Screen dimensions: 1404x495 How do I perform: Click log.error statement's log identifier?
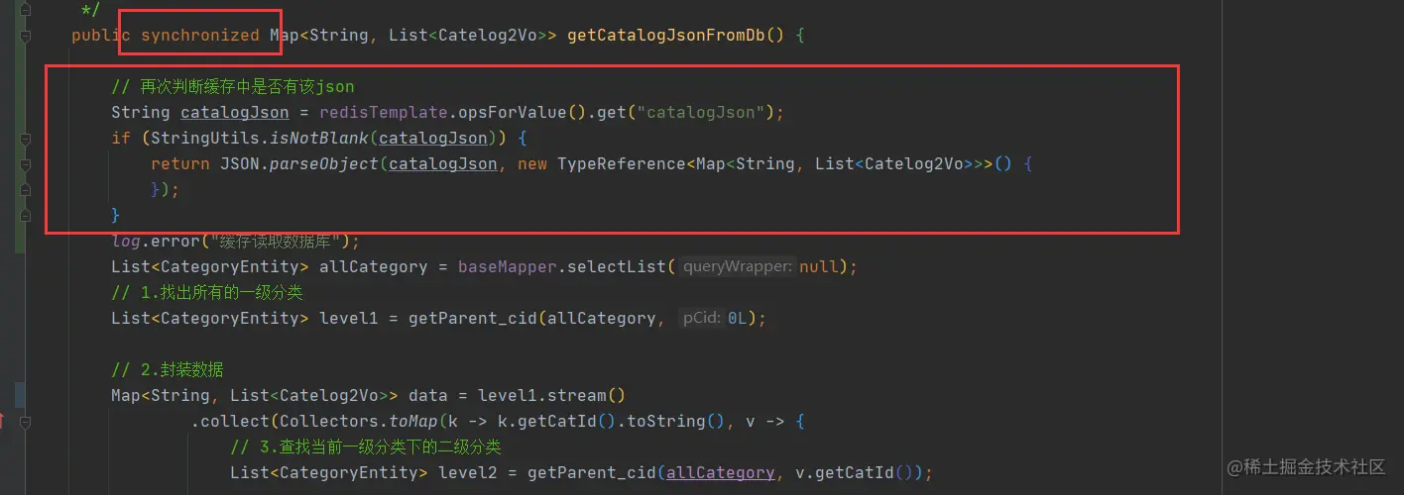pyautogui.click(x=125, y=242)
